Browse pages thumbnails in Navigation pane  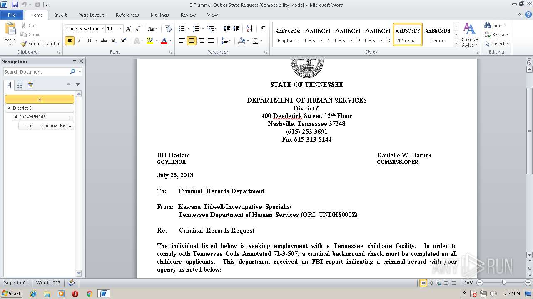[20, 85]
